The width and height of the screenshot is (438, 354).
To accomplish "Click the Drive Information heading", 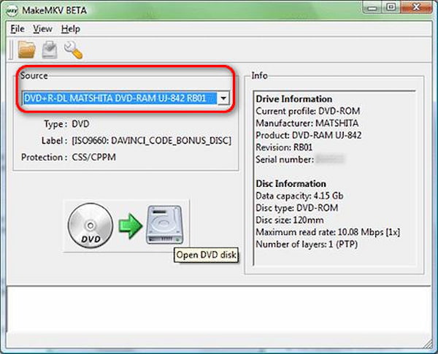I will (293, 99).
